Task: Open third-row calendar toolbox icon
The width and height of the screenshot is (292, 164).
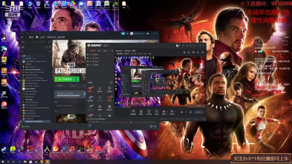Action: pos(100,107)
